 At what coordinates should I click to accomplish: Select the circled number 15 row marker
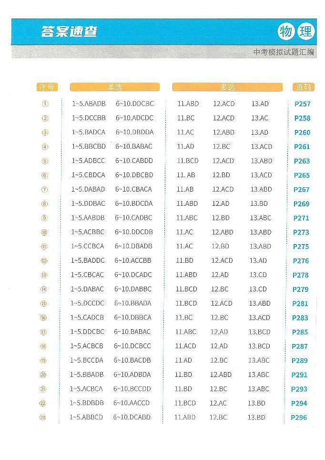(x=44, y=304)
